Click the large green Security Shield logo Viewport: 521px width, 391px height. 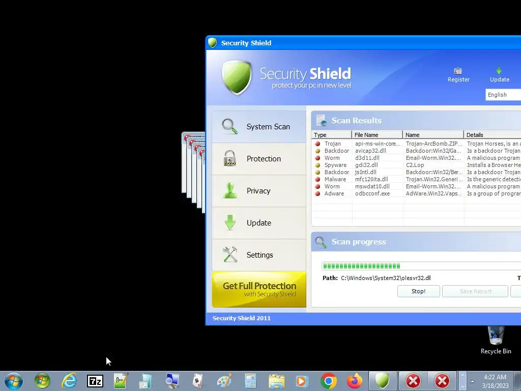click(x=237, y=77)
